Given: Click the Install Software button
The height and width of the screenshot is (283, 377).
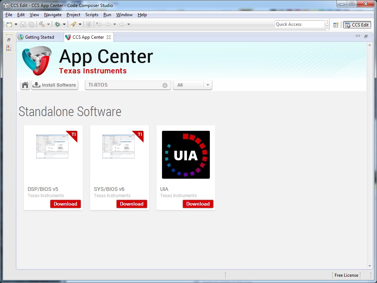Looking at the screenshot, I should point(54,85).
